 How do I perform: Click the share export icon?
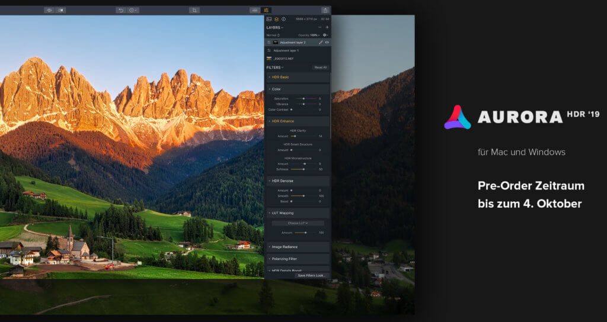click(x=325, y=11)
